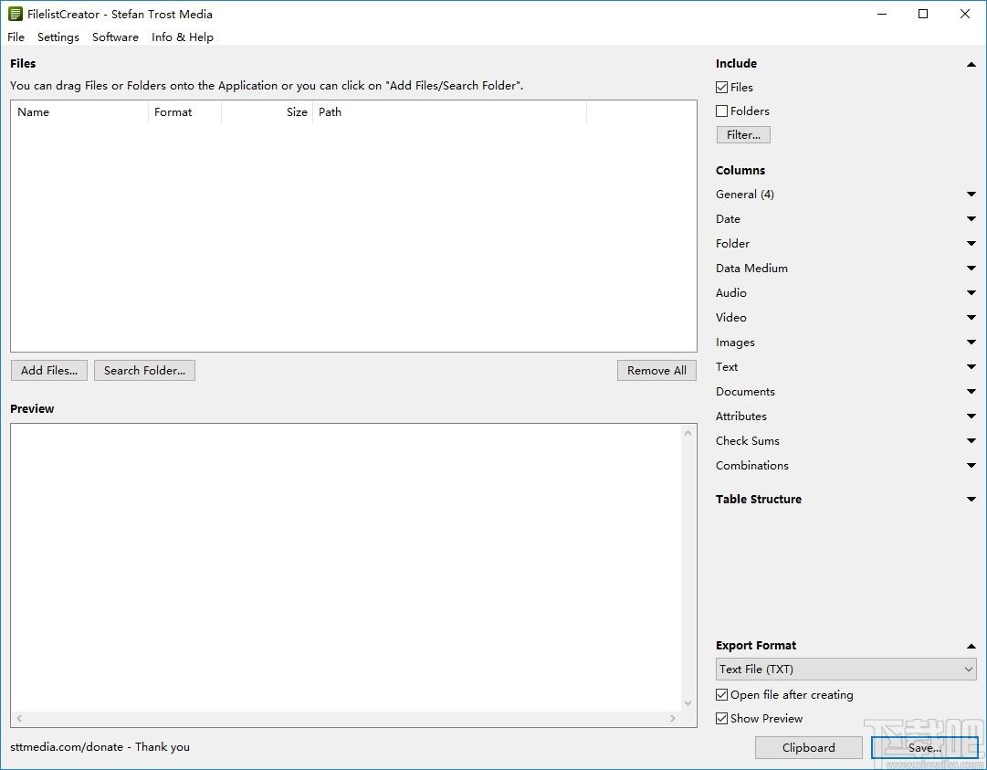Sort by the Format column header
Viewport: 987px width, 770px height.
click(x=184, y=112)
